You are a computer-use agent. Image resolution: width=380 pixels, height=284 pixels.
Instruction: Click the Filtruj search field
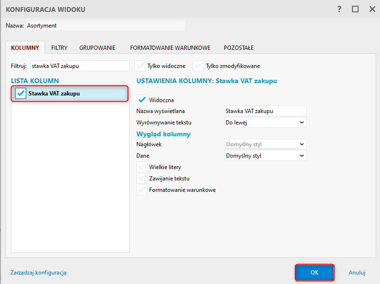(x=80, y=66)
